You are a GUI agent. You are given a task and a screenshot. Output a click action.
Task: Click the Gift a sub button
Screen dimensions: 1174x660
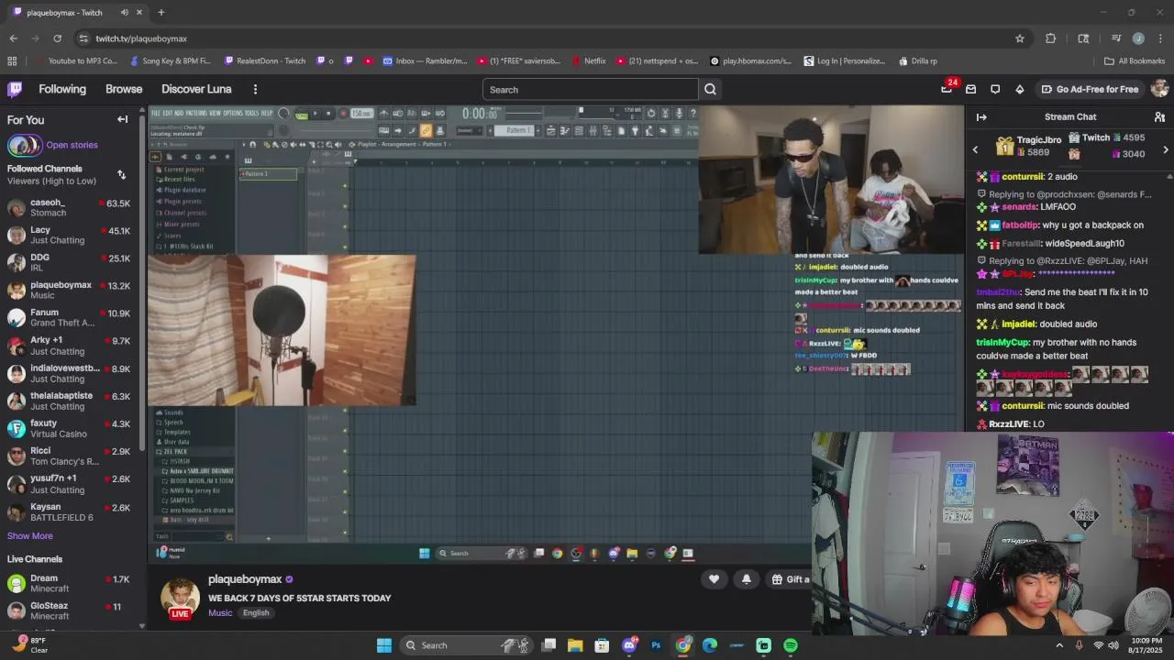790,579
